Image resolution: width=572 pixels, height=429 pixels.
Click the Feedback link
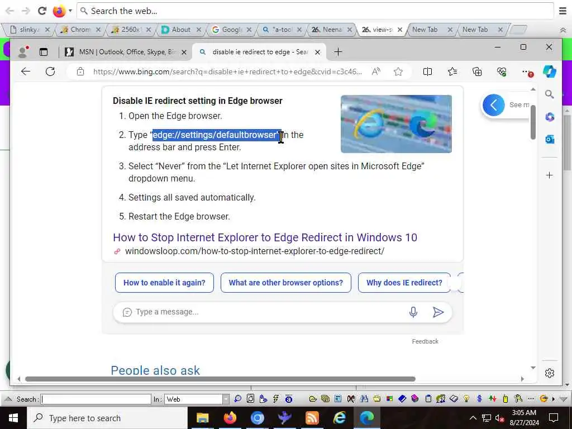425,341
